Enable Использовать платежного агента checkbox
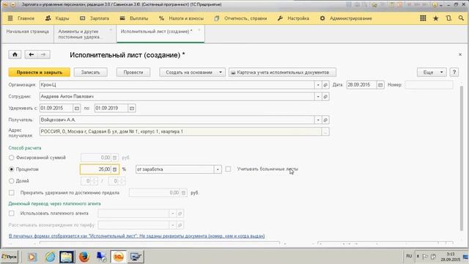469x264 pixels. (12, 213)
